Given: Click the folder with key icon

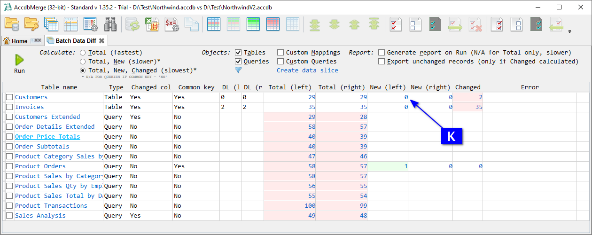Looking at the screenshot, I should 31,24.
